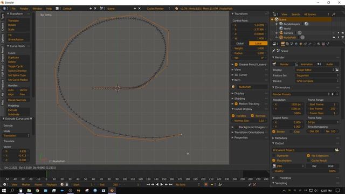
Task: Open the Modifiers wrench properties tab
Action: click(x=310, y=44)
